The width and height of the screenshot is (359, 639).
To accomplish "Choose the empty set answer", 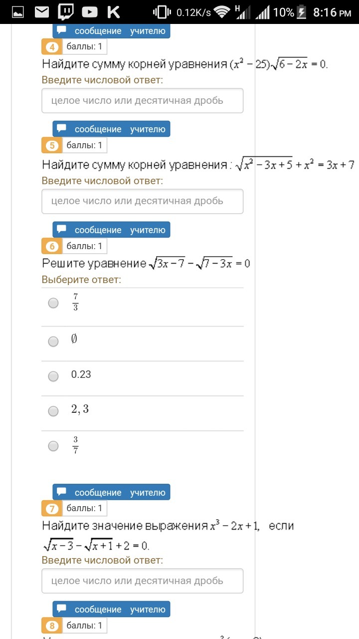I will tap(53, 341).
